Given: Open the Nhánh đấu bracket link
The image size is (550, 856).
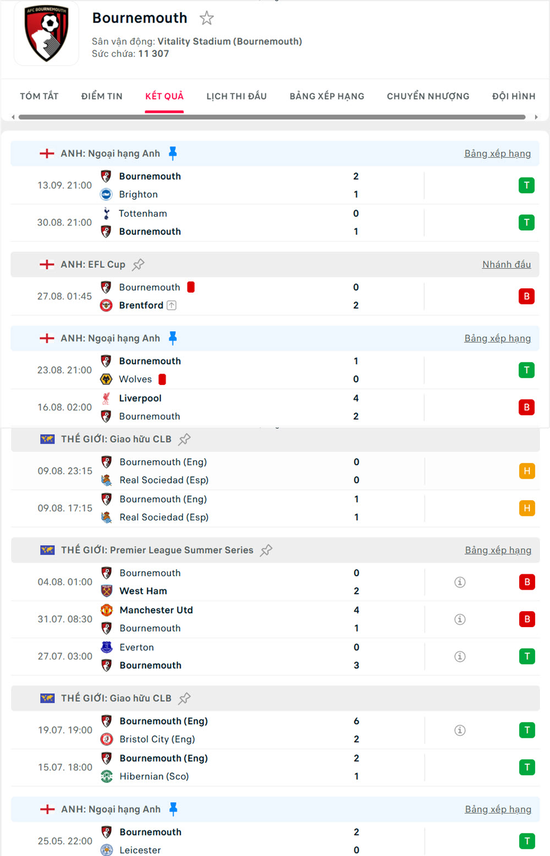Looking at the screenshot, I should [x=507, y=264].
